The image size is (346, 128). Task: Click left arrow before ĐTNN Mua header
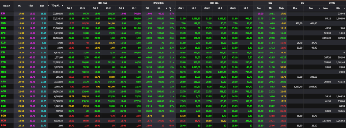click(x=320, y=8)
